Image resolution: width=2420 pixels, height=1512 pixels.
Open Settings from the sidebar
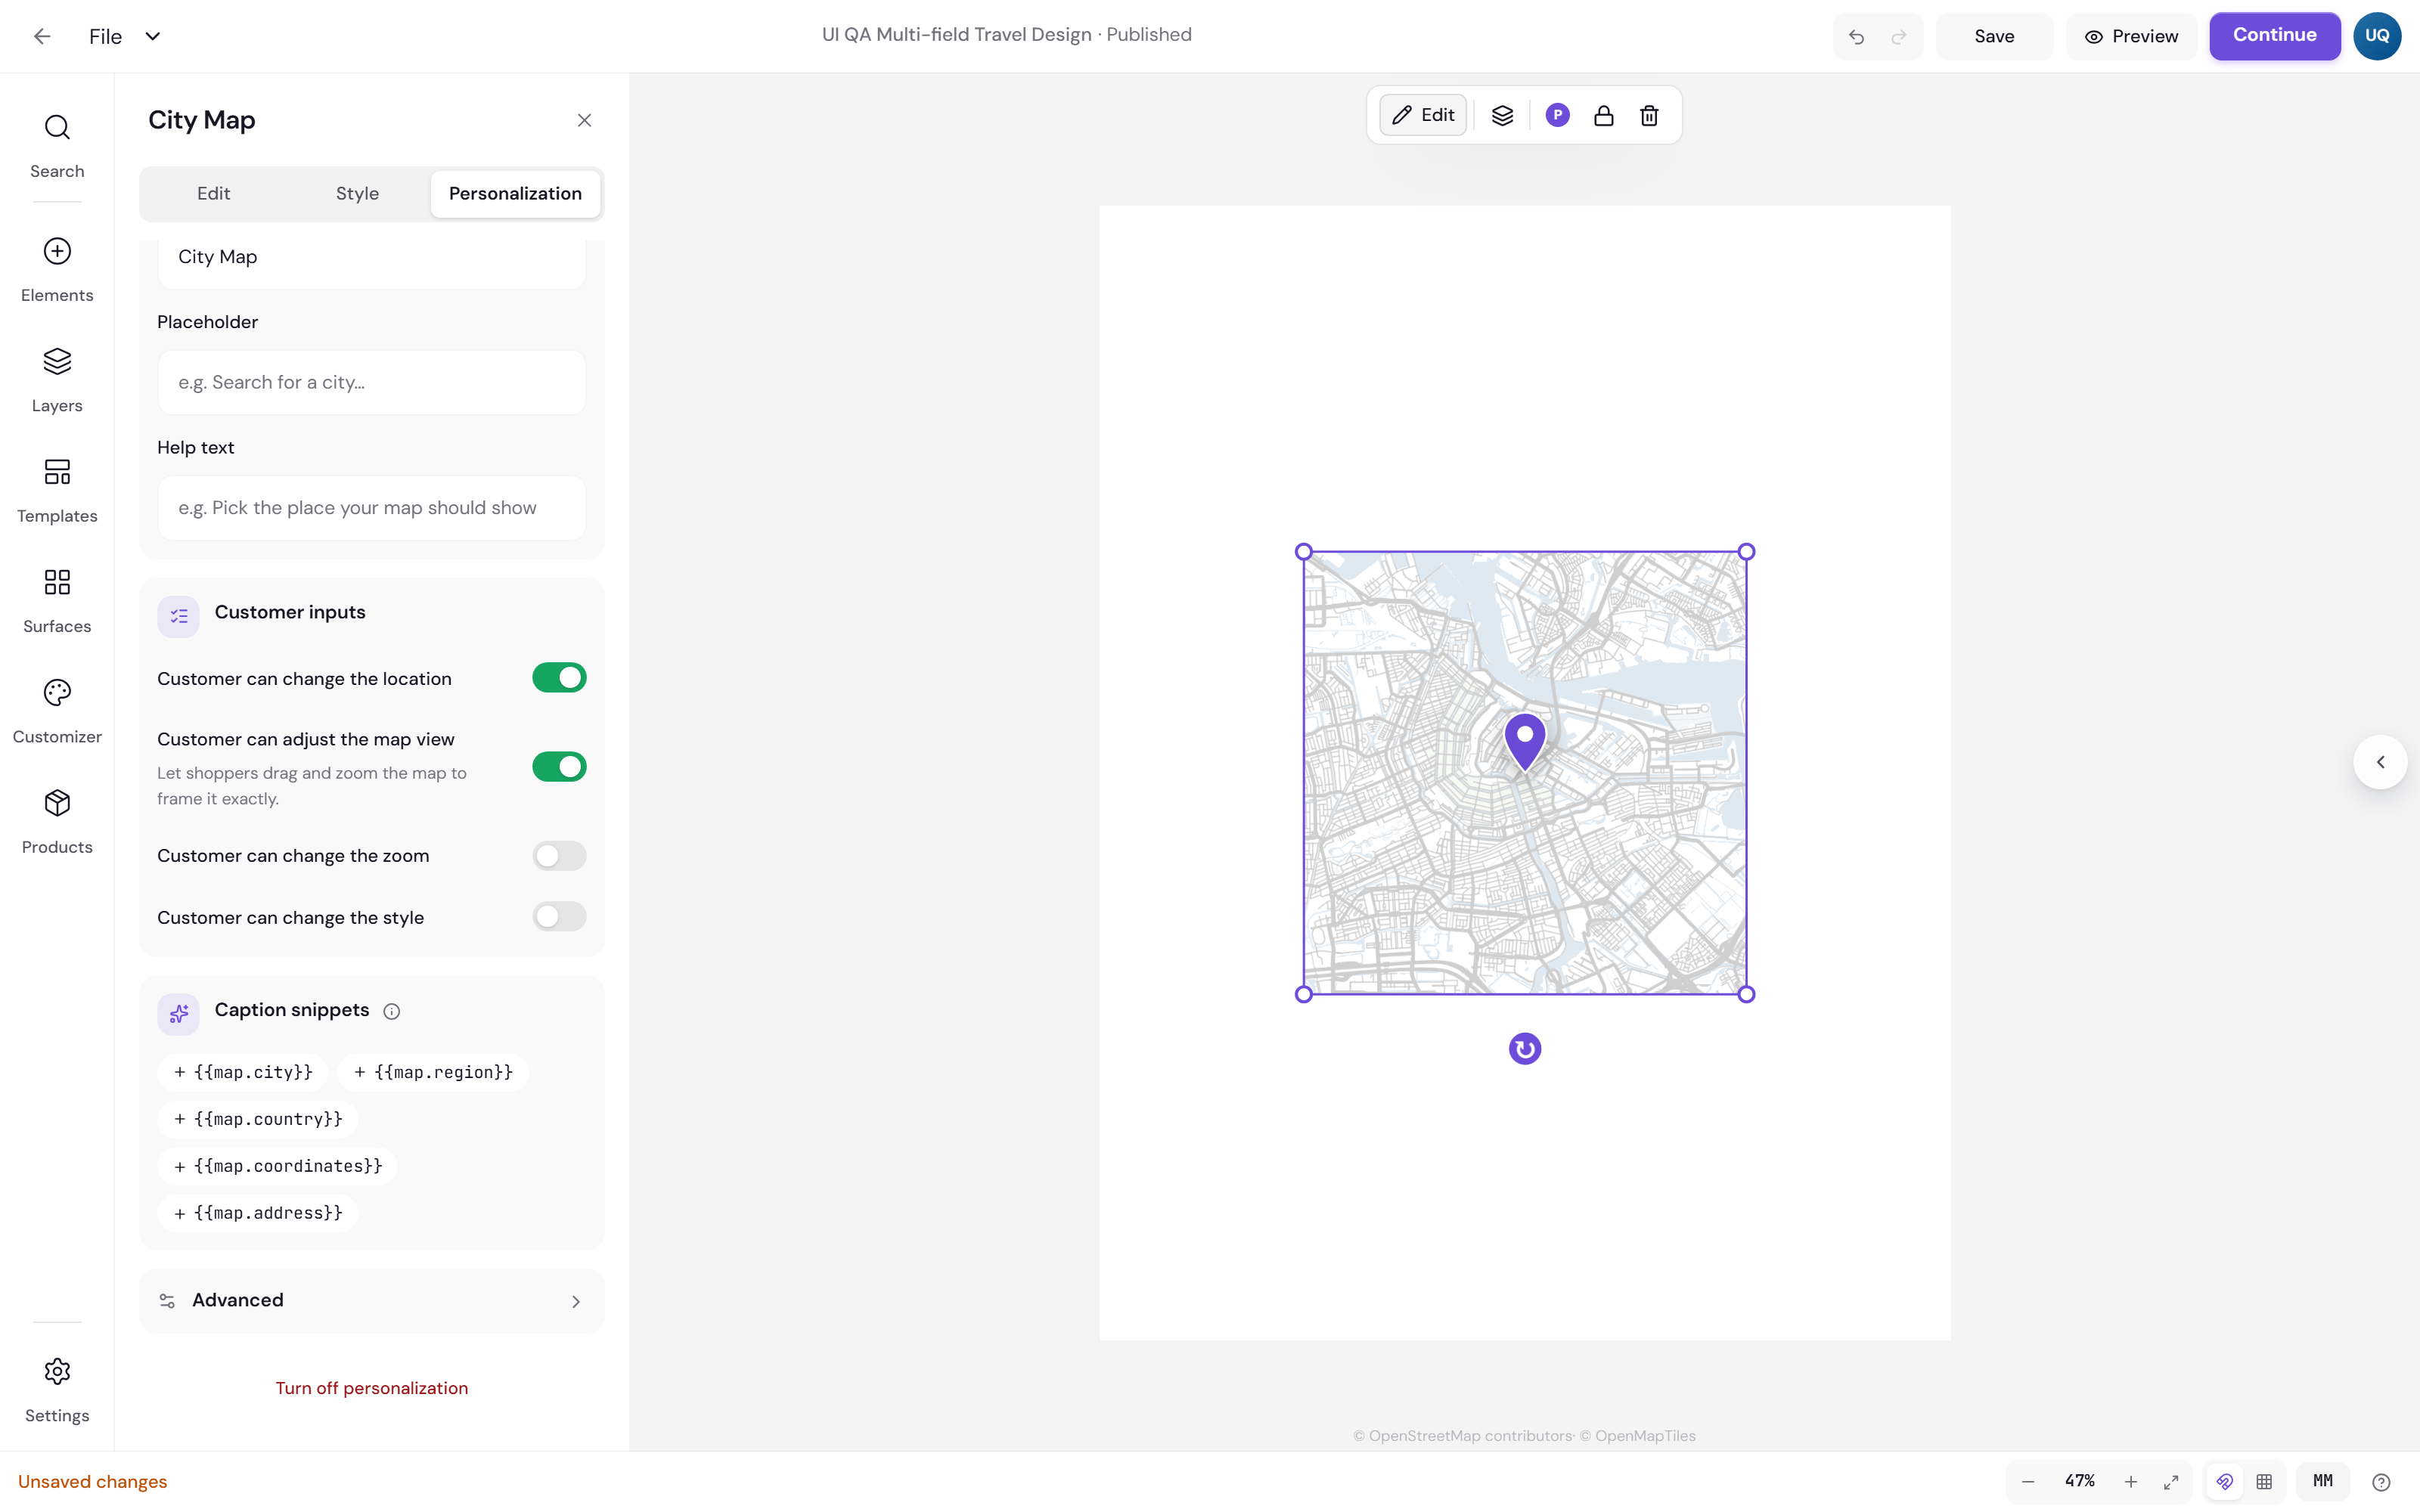coord(57,1390)
